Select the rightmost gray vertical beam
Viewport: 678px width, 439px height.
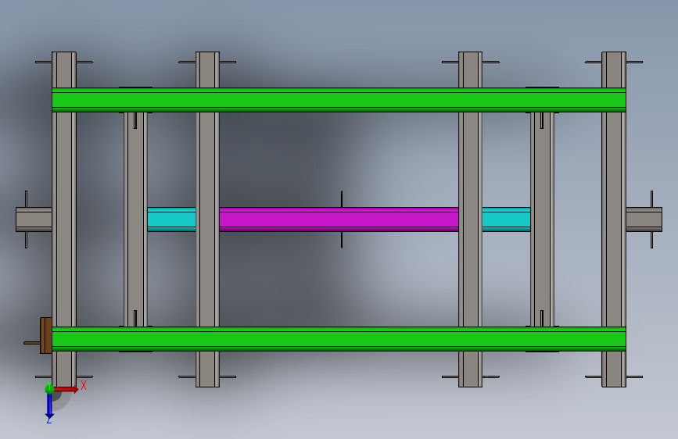[x=614, y=219]
